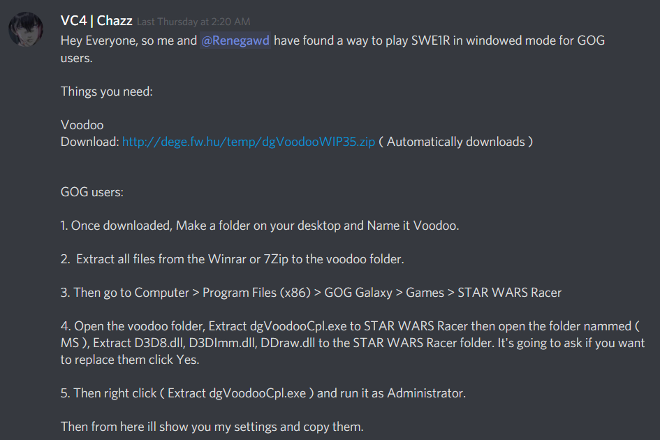
Task: Open the dgVoodooWIP35.zip download link
Action: (x=249, y=142)
